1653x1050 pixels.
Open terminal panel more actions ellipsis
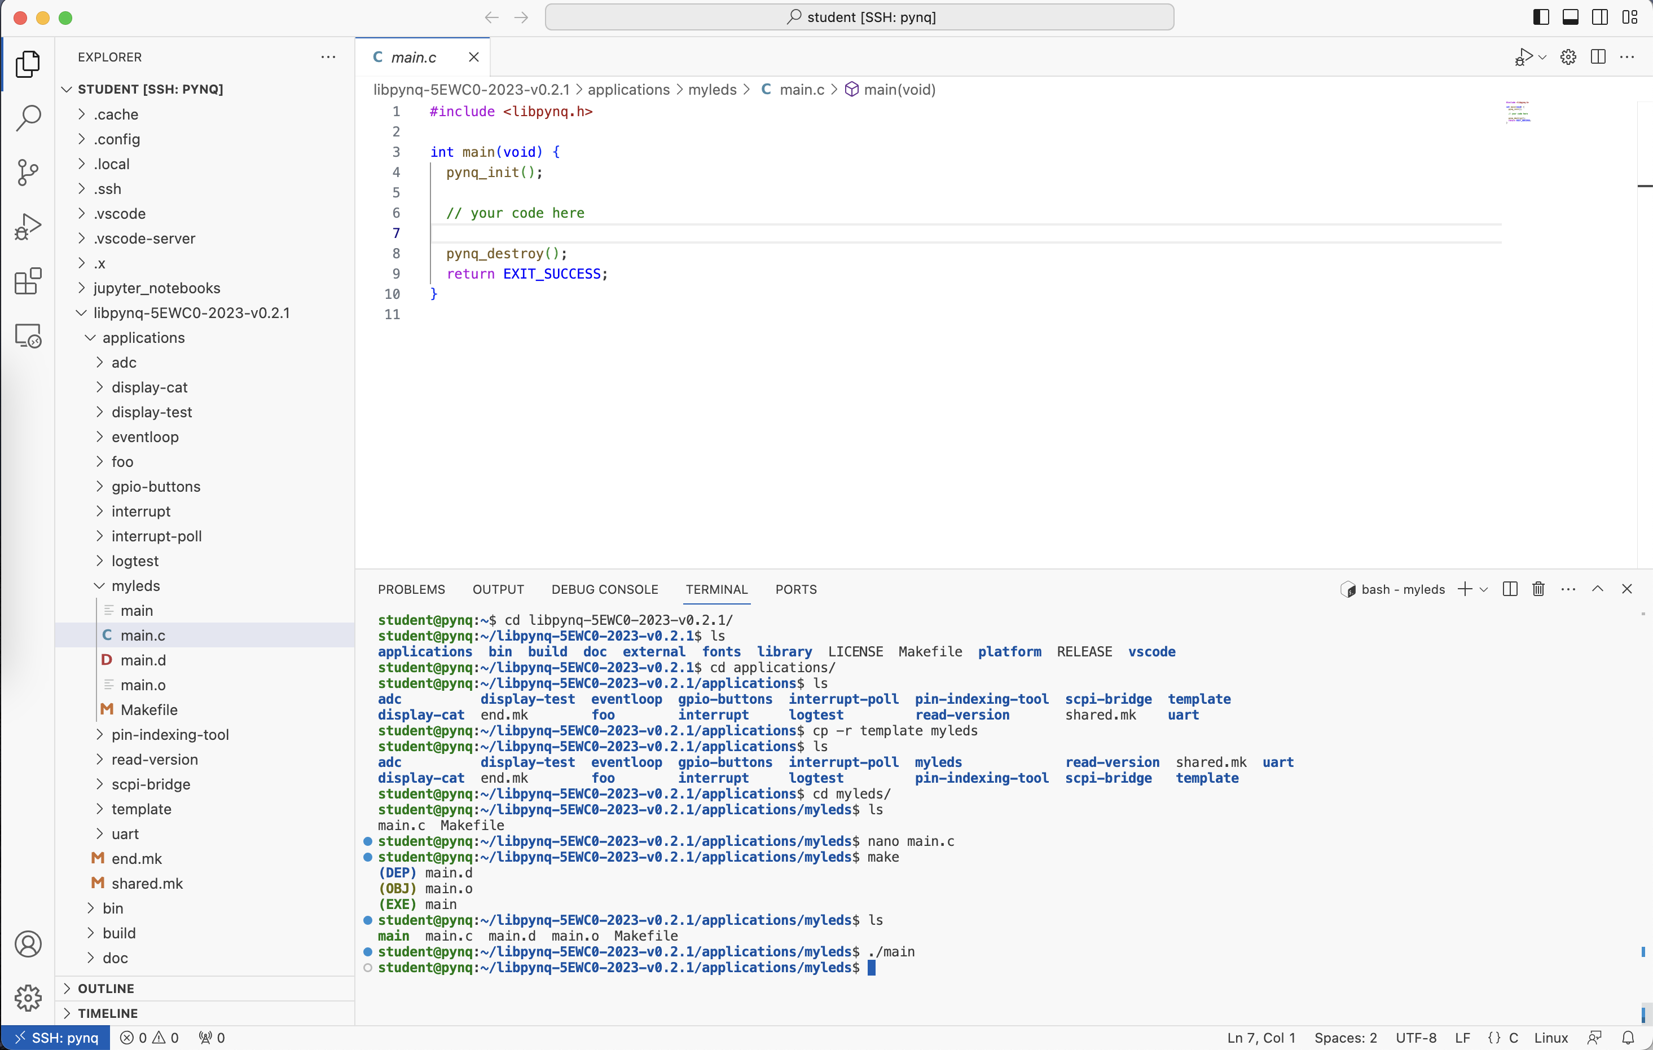tap(1568, 589)
